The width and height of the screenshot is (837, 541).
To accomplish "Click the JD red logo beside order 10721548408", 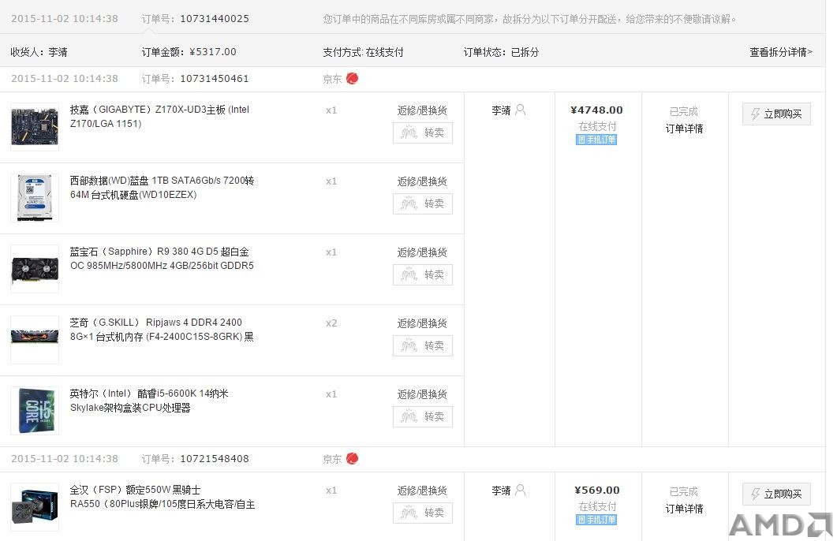I will pos(352,458).
